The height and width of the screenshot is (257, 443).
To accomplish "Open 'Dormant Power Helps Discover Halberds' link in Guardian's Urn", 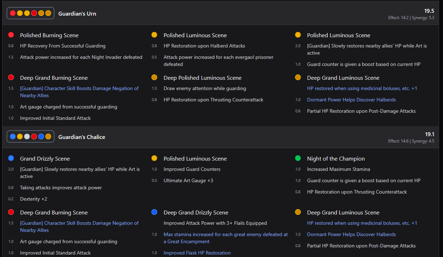I will pos(351,100).
